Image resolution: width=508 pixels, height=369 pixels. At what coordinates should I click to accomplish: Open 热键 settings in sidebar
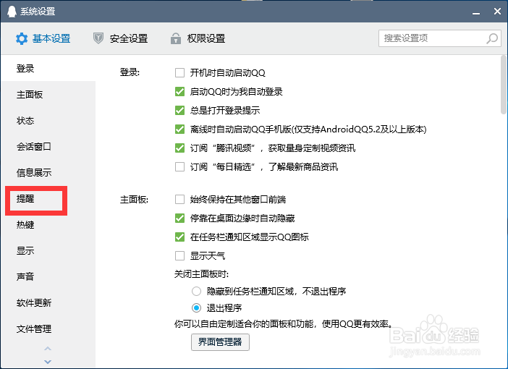coord(48,224)
